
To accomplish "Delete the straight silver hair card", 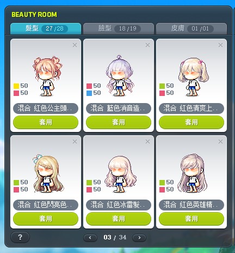I will (x=220, y=142).
